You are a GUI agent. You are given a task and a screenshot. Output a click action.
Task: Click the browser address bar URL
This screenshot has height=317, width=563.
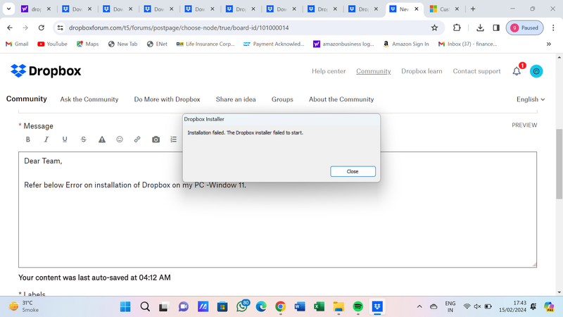coord(179,27)
